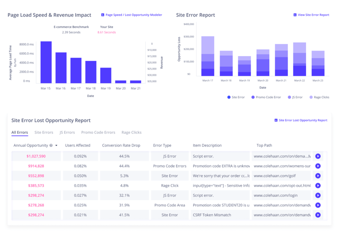Screen dimensions: 339x231
Task: Click the Top Path column header
Action: point(264,145)
